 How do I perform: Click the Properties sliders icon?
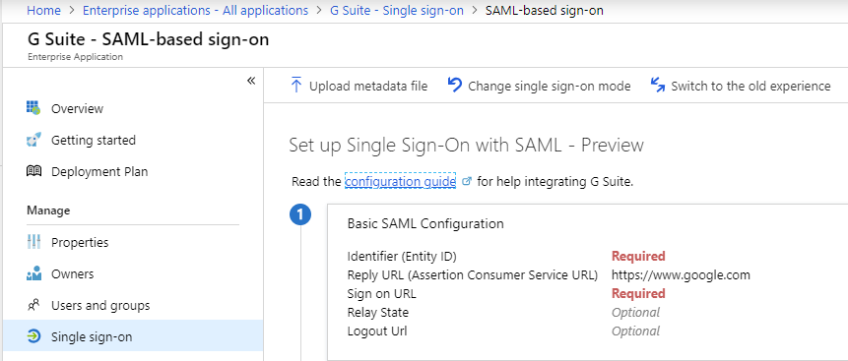pyautogui.click(x=33, y=242)
